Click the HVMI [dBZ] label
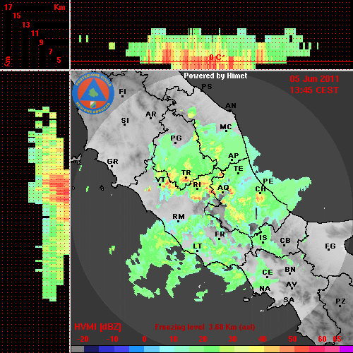 point(97,327)
